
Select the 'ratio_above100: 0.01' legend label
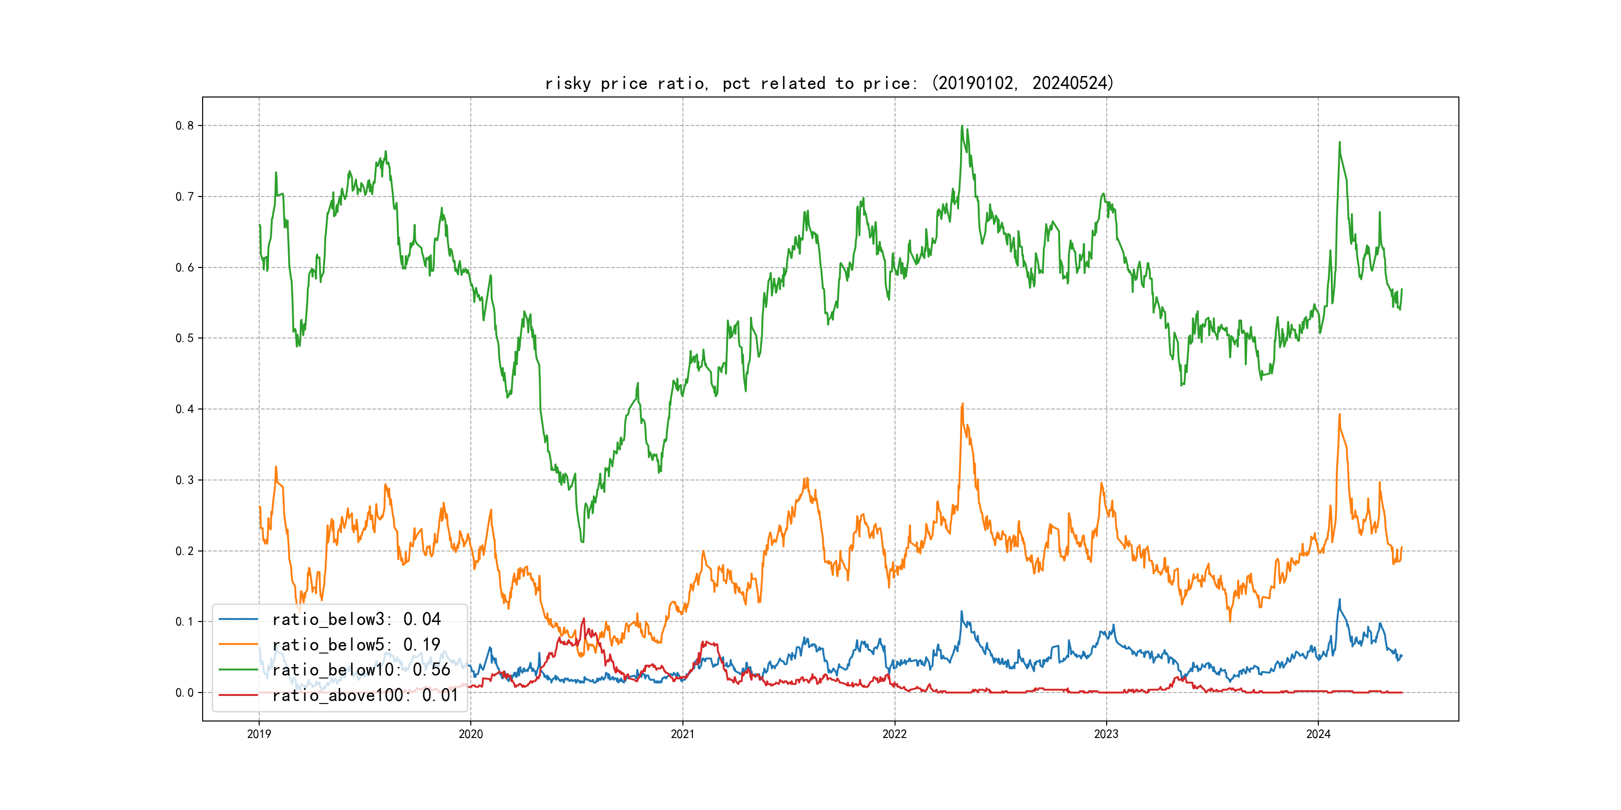tap(365, 695)
